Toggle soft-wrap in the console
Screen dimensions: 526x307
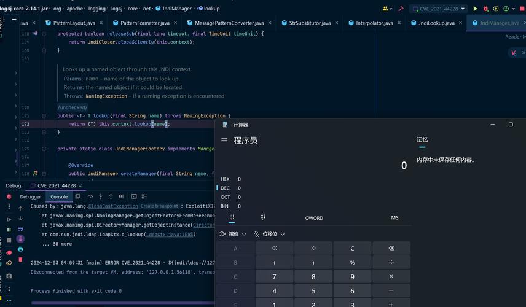[x=20, y=228]
